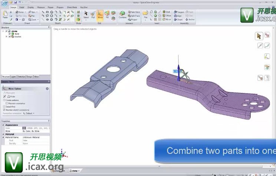
Task: Open the Detail ribbon tab
Action: click(22, 7)
